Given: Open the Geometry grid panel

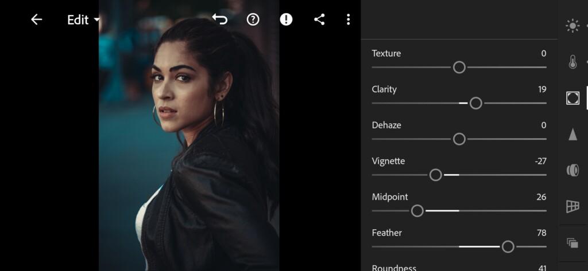Looking at the screenshot, I should [x=572, y=206].
